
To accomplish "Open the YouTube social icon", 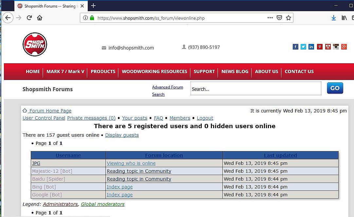I will coord(328,47).
